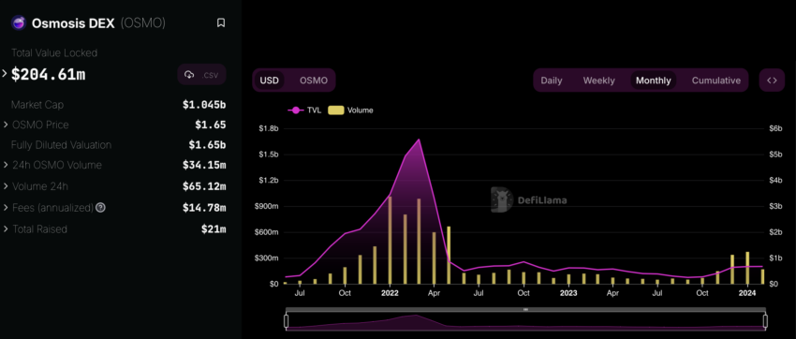This screenshot has width=796, height=339.
Task: Select the Daily chart interval tab
Action: (x=552, y=81)
